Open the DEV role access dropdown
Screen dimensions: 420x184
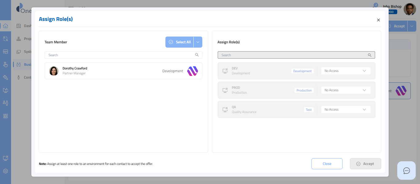pyautogui.click(x=346, y=71)
